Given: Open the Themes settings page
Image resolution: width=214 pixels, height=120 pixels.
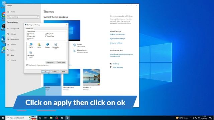Looking at the screenshot, I should [12, 45].
